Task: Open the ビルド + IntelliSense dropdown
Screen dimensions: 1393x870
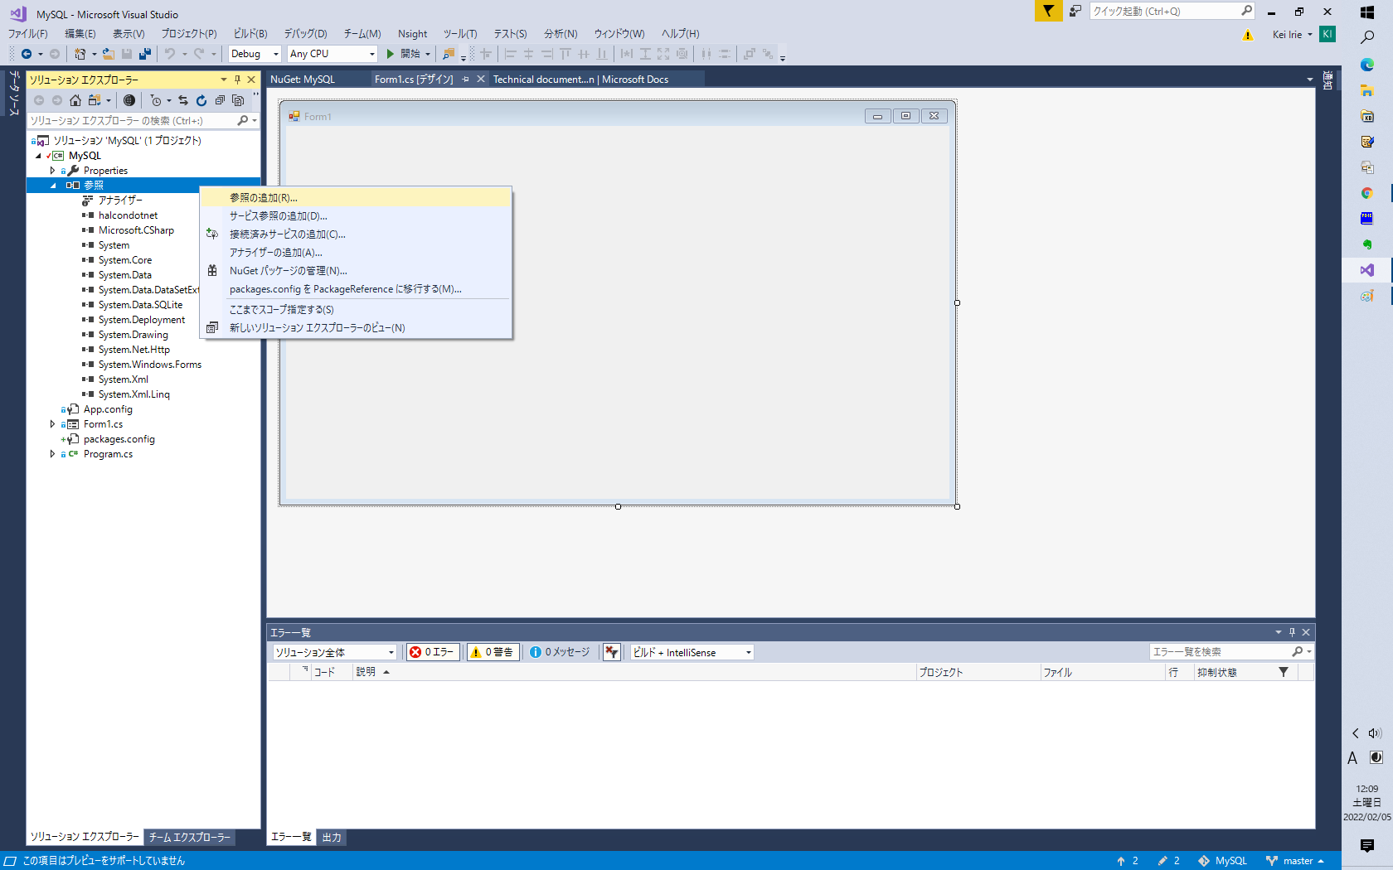Action: (x=692, y=652)
